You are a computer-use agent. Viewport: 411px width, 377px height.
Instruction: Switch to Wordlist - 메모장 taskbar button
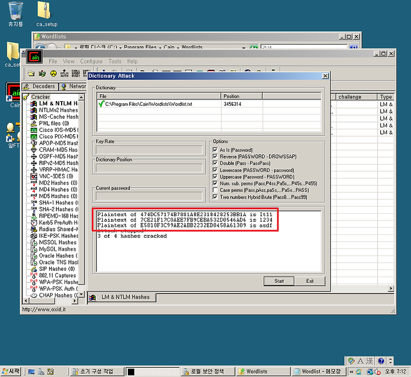pyautogui.click(x=318, y=371)
